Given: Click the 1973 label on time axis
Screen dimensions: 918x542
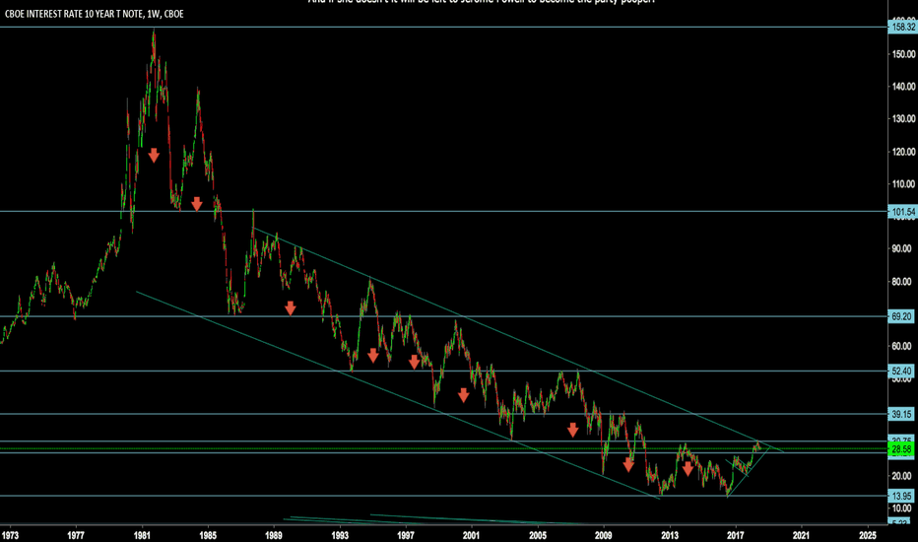Looking at the screenshot, I should pos(10,535).
